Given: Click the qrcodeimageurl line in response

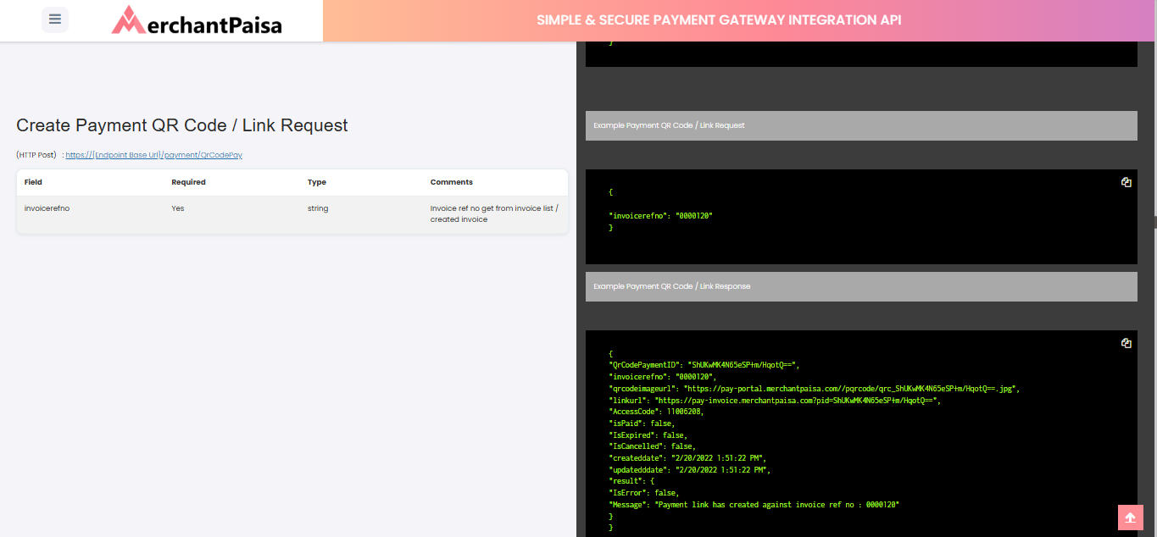Looking at the screenshot, I should pyautogui.click(x=814, y=389).
